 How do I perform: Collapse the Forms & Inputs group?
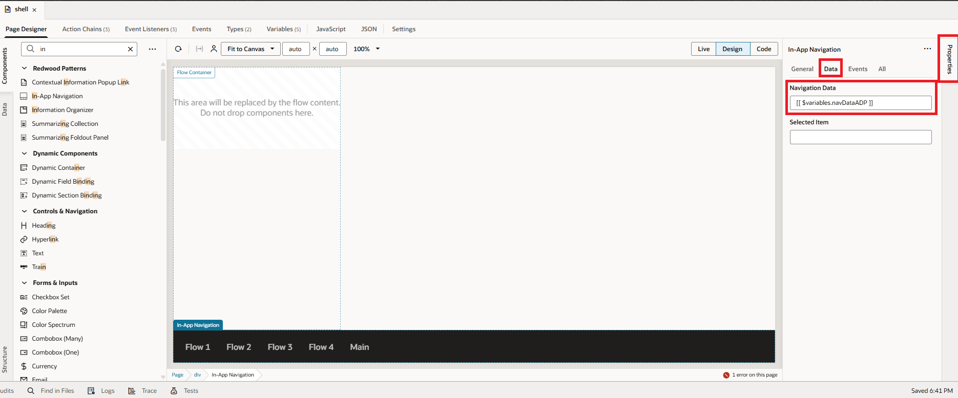point(24,283)
